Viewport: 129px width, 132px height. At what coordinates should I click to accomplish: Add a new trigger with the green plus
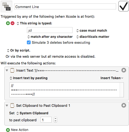coord(8,23)
